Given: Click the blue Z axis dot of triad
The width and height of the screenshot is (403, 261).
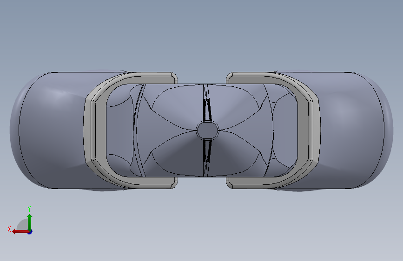Looking at the screenshot, I should click(x=30, y=232).
